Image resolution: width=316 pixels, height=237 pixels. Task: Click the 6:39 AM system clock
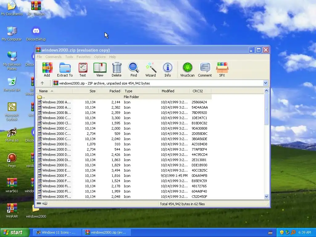click(x=305, y=232)
